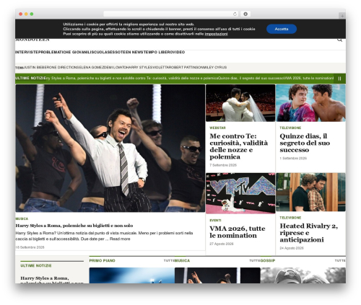
Task: Click the date 24 Agosto 2026
Action: tap(292, 248)
